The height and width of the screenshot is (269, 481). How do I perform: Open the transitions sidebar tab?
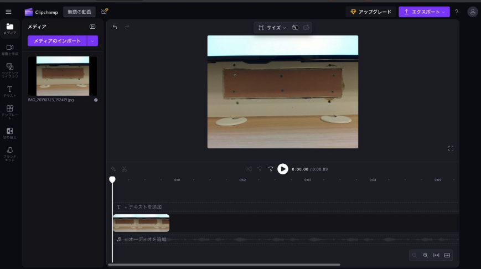coord(10,133)
